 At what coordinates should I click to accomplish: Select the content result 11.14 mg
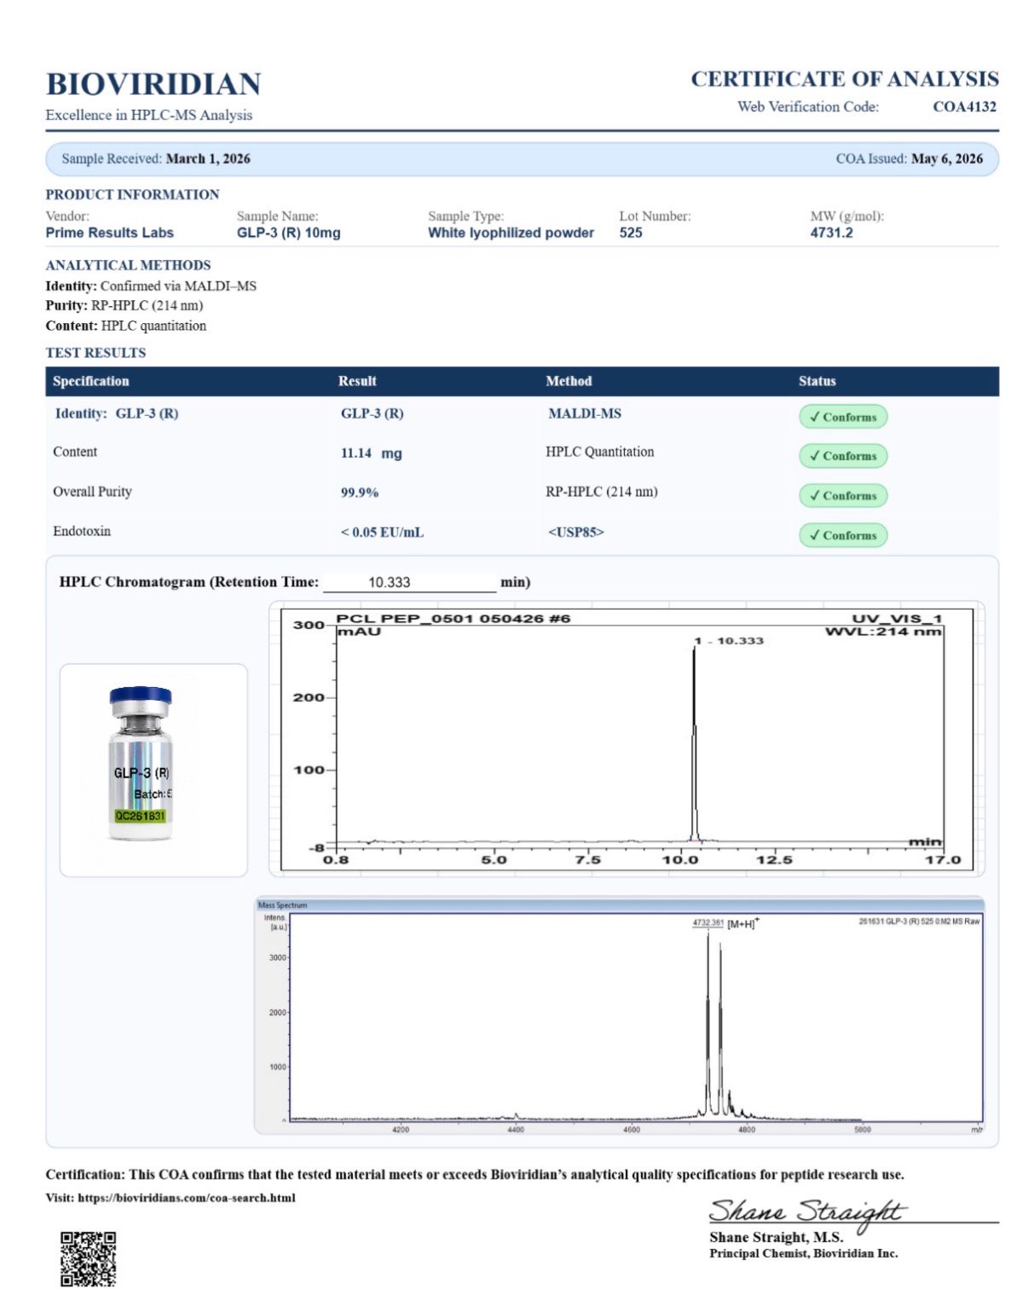click(372, 454)
